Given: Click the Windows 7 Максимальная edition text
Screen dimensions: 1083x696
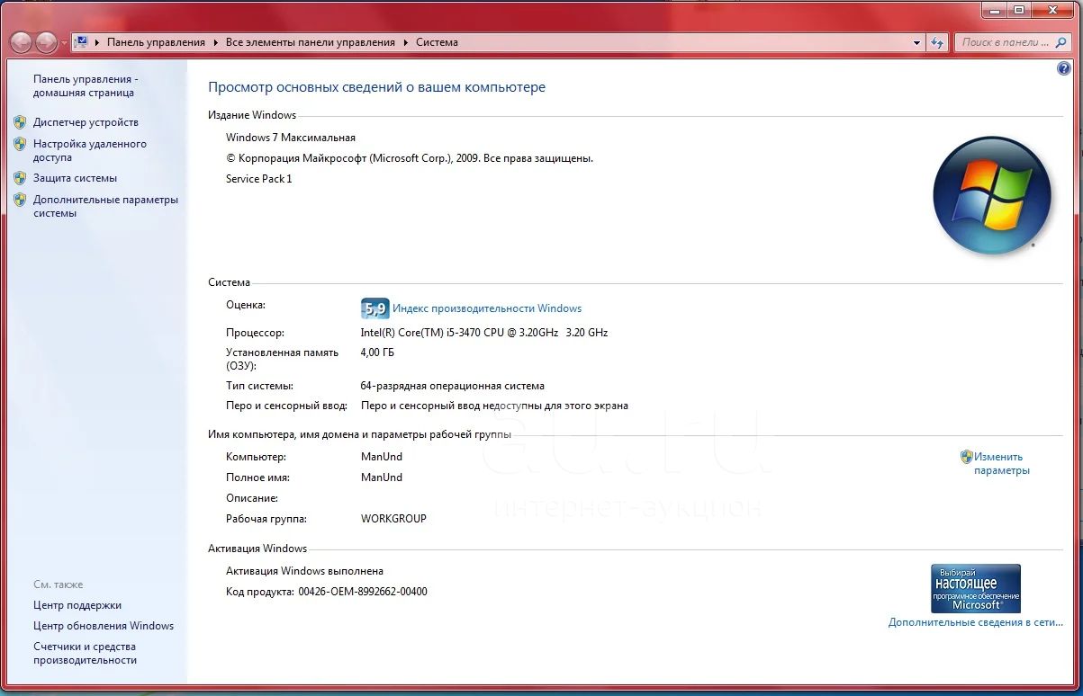Looking at the screenshot, I should click(291, 138).
